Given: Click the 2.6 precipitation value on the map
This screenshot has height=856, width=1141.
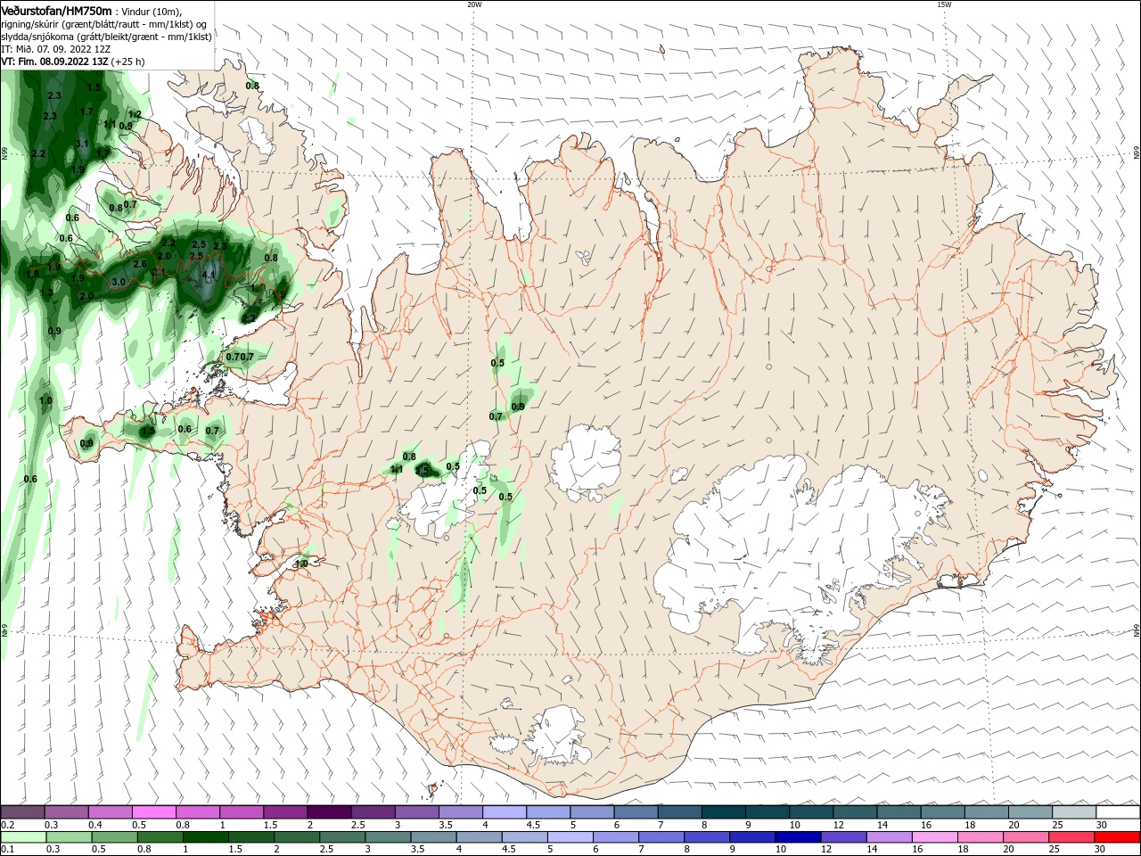Looking at the screenshot, I should click(140, 264).
